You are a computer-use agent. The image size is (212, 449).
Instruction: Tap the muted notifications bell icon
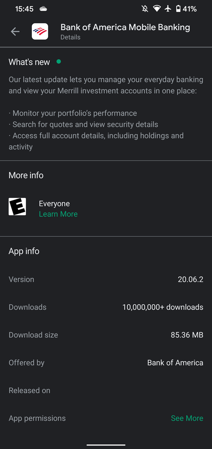(145, 9)
